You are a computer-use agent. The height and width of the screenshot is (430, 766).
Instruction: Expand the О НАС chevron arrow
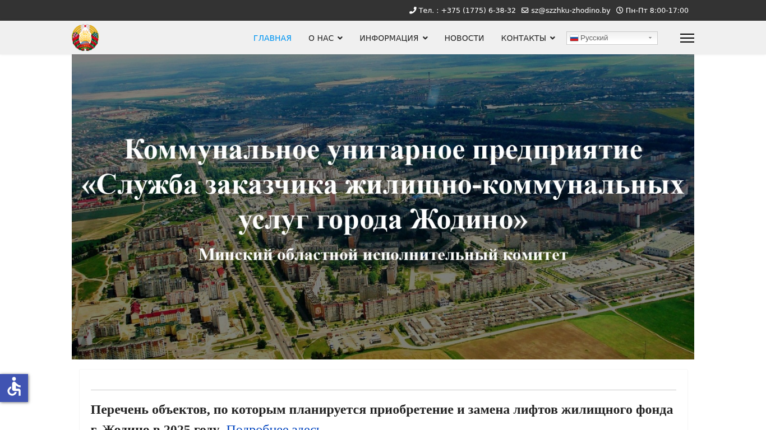pyautogui.click(x=340, y=38)
